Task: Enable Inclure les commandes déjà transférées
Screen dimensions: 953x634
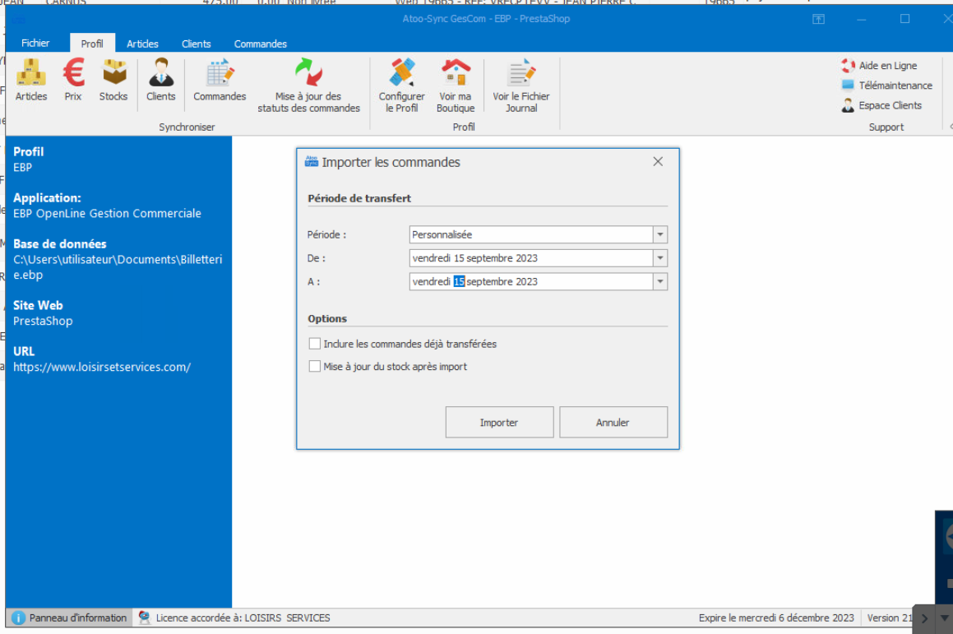Action: [x=314, y=344]
